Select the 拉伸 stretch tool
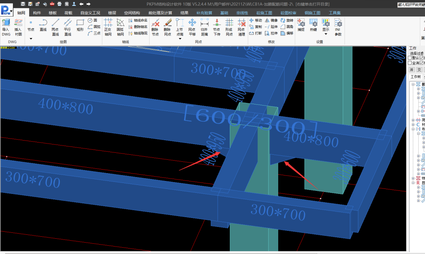Screen dimensions: 425x254 [x=271, y=33]
